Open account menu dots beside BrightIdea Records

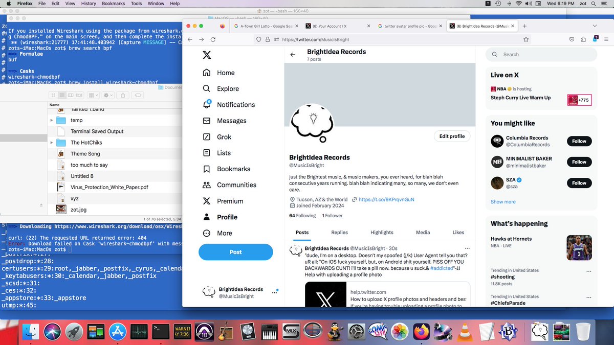[275, 293]
